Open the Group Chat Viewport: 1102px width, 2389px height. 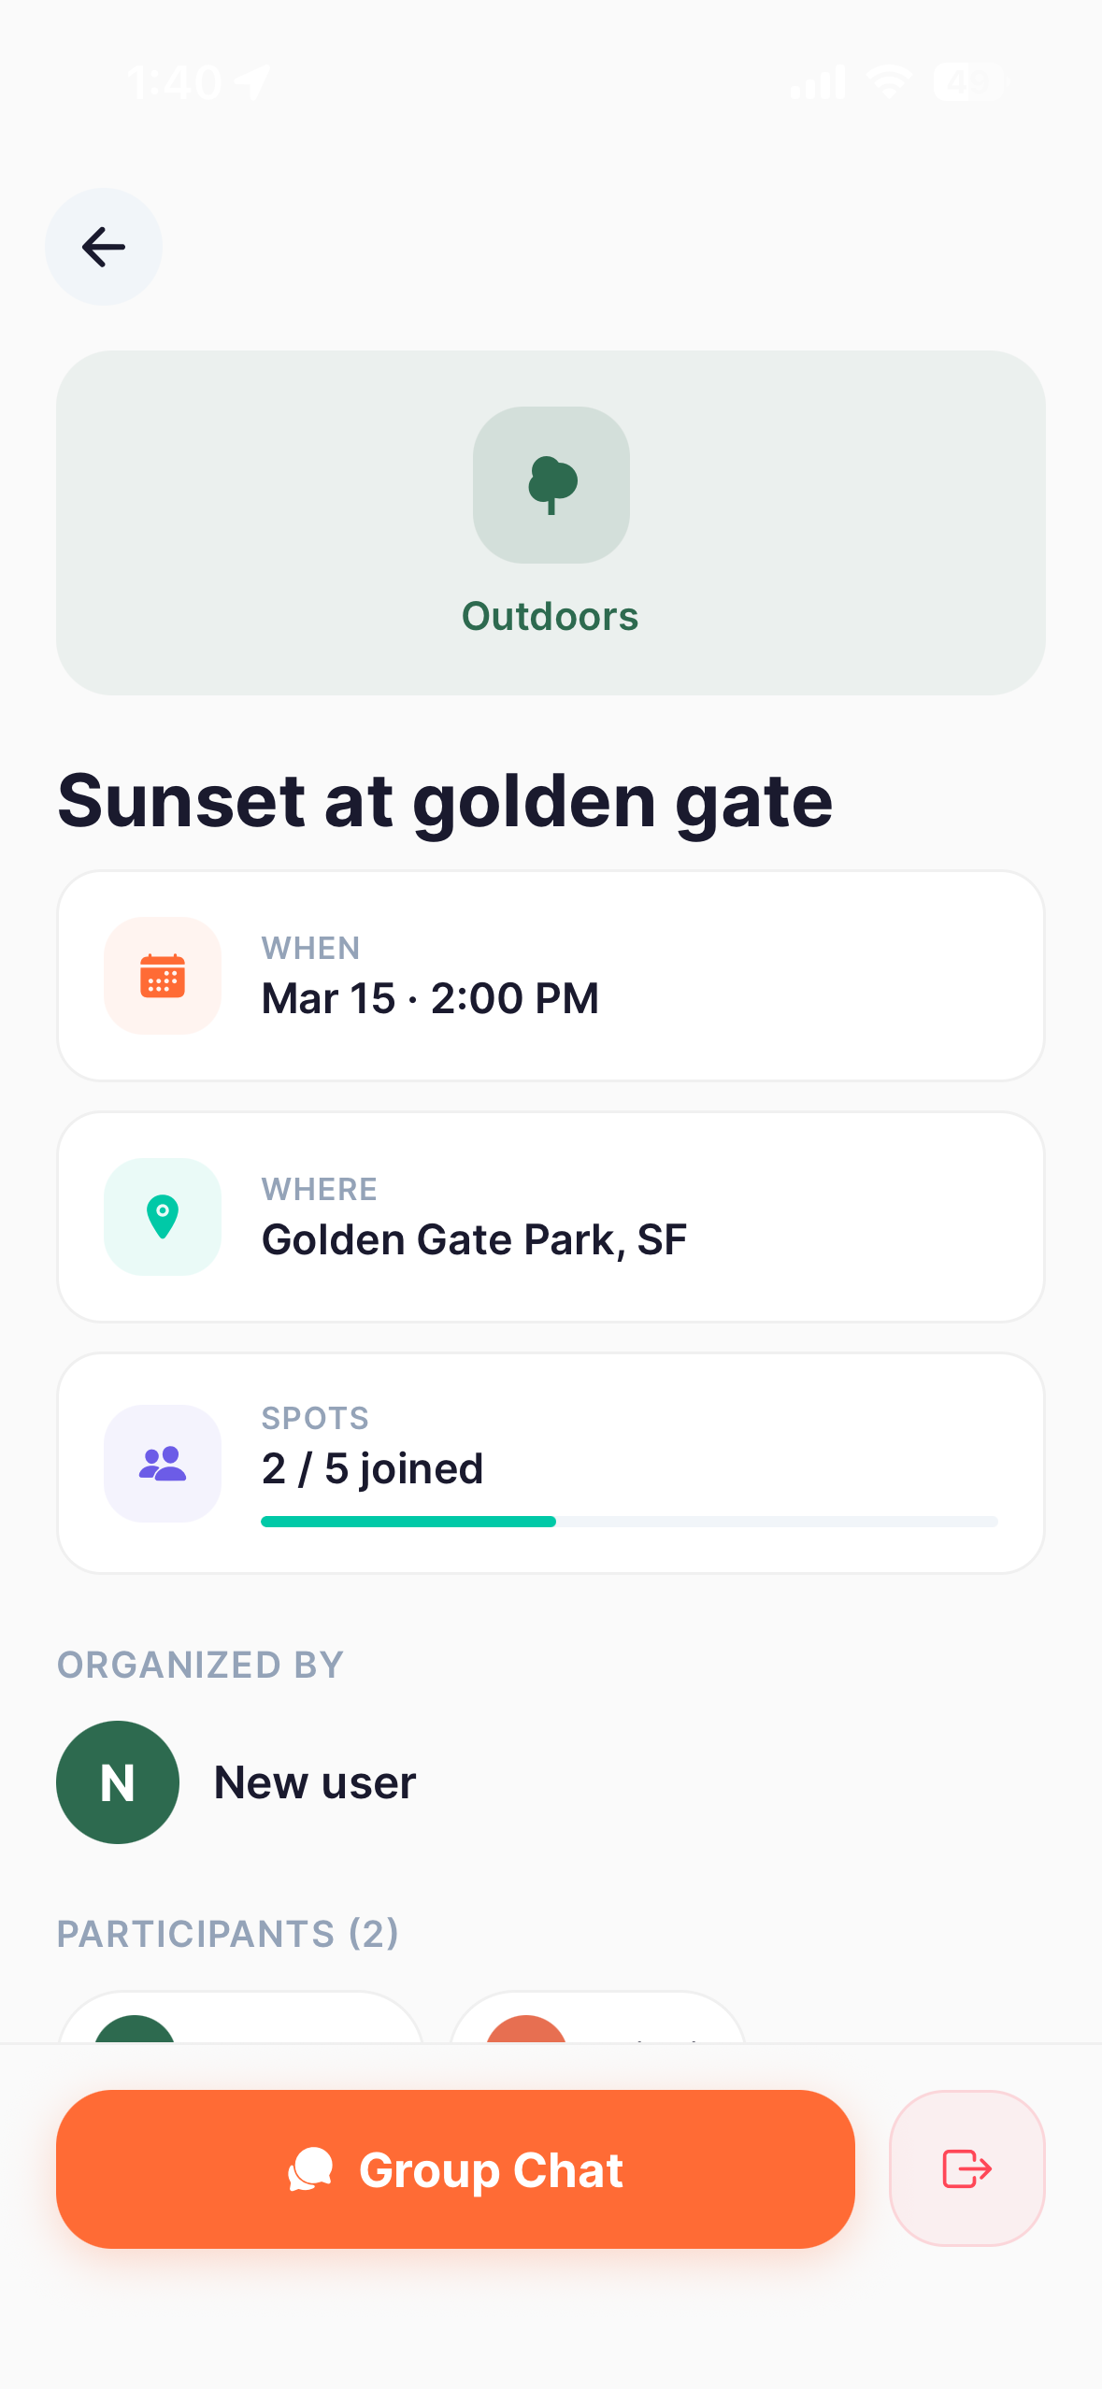coord(455,2169)
